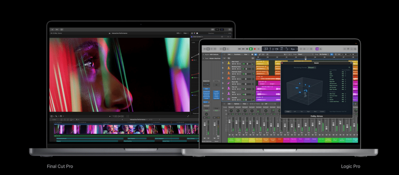This screenshot has height=175, width=399.
Task: Solo the Backing Vocal track
Action: click(235, 69)
